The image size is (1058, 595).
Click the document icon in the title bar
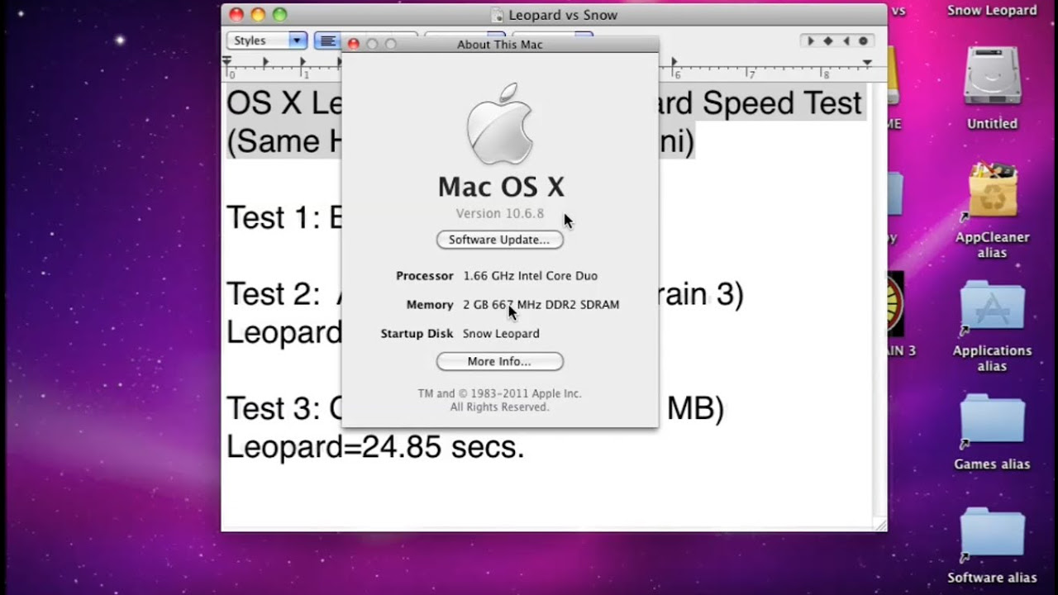coord(496,14)
